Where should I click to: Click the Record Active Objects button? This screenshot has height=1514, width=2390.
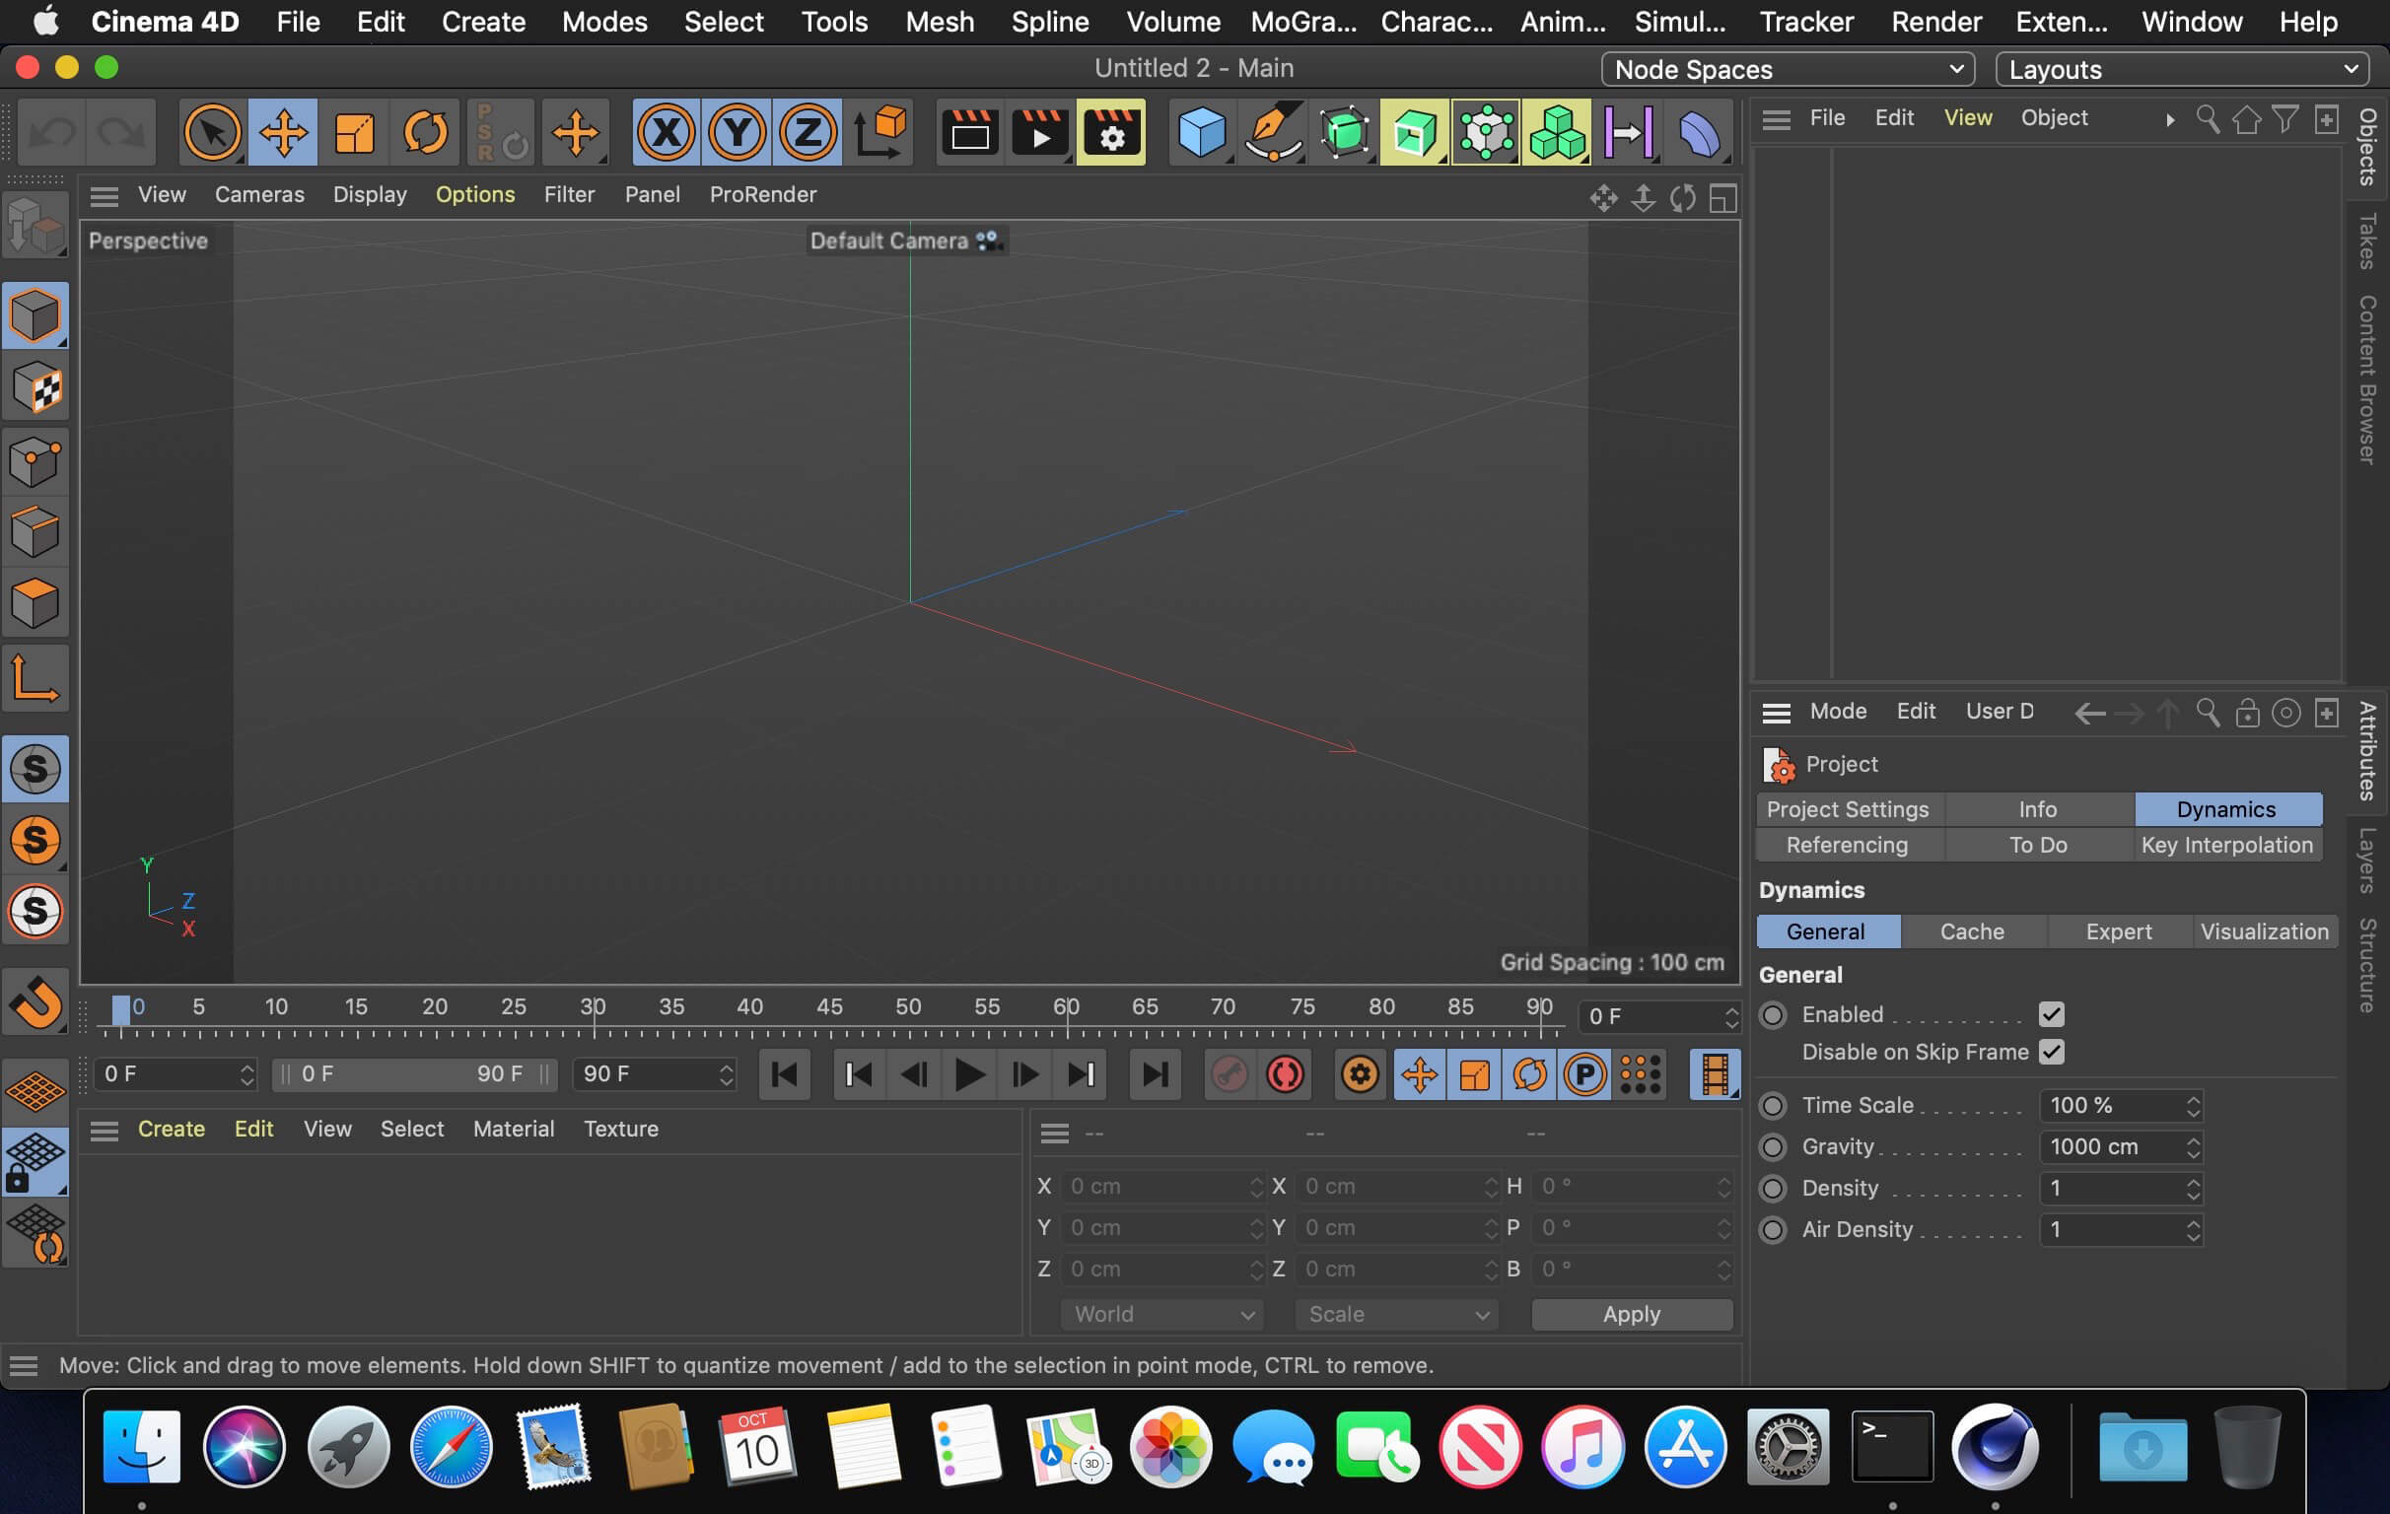[x=1229, y=1074]
